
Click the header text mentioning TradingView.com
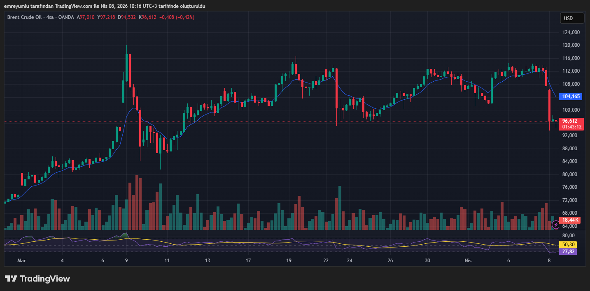[x=105, y=6]
